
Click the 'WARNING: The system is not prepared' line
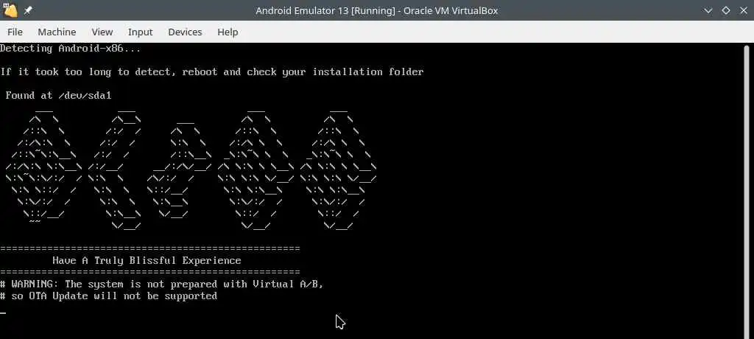pyautogui.click(x=161, y=284)
